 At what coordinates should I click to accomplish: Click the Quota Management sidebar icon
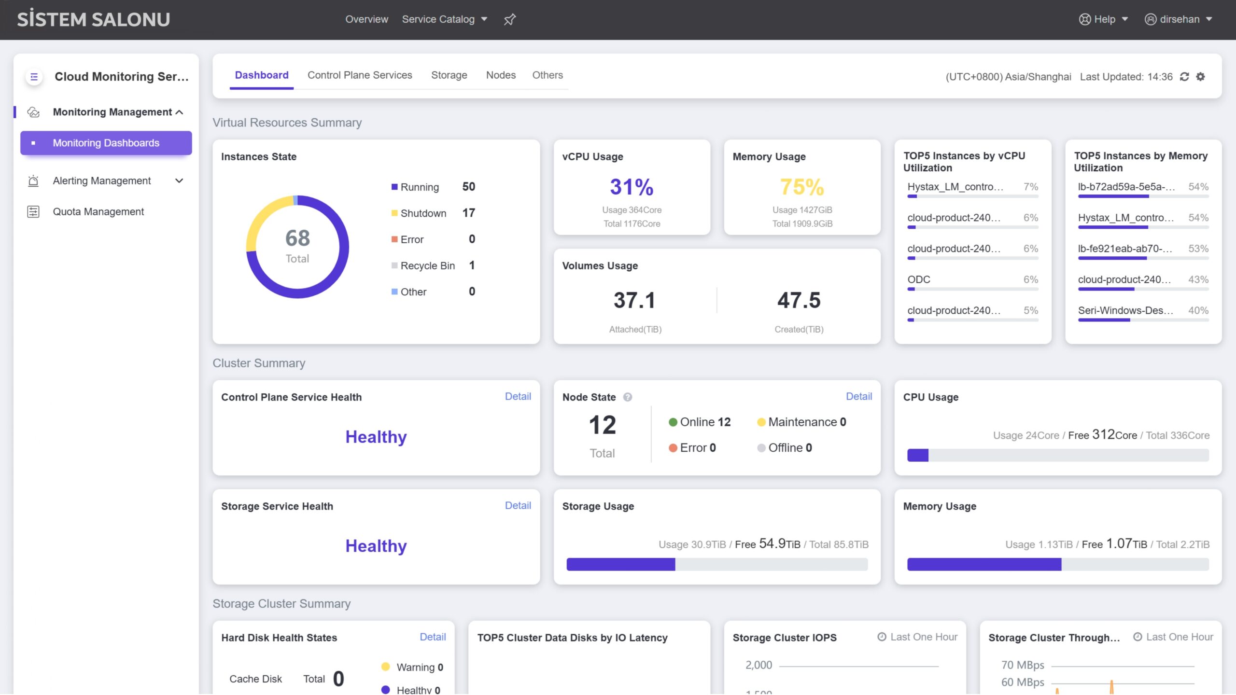tap(33, 211)
